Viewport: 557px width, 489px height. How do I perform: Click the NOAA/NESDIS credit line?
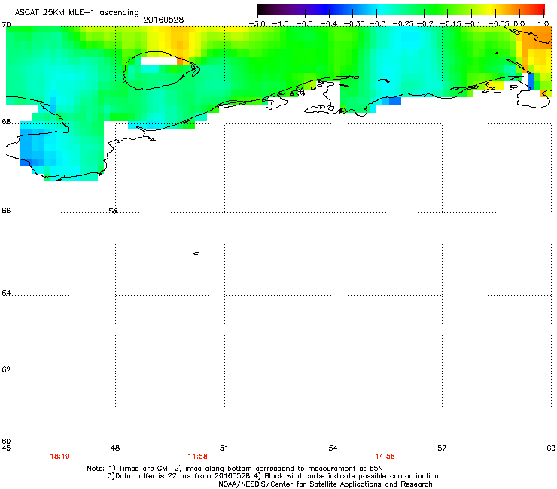(325, 484)
